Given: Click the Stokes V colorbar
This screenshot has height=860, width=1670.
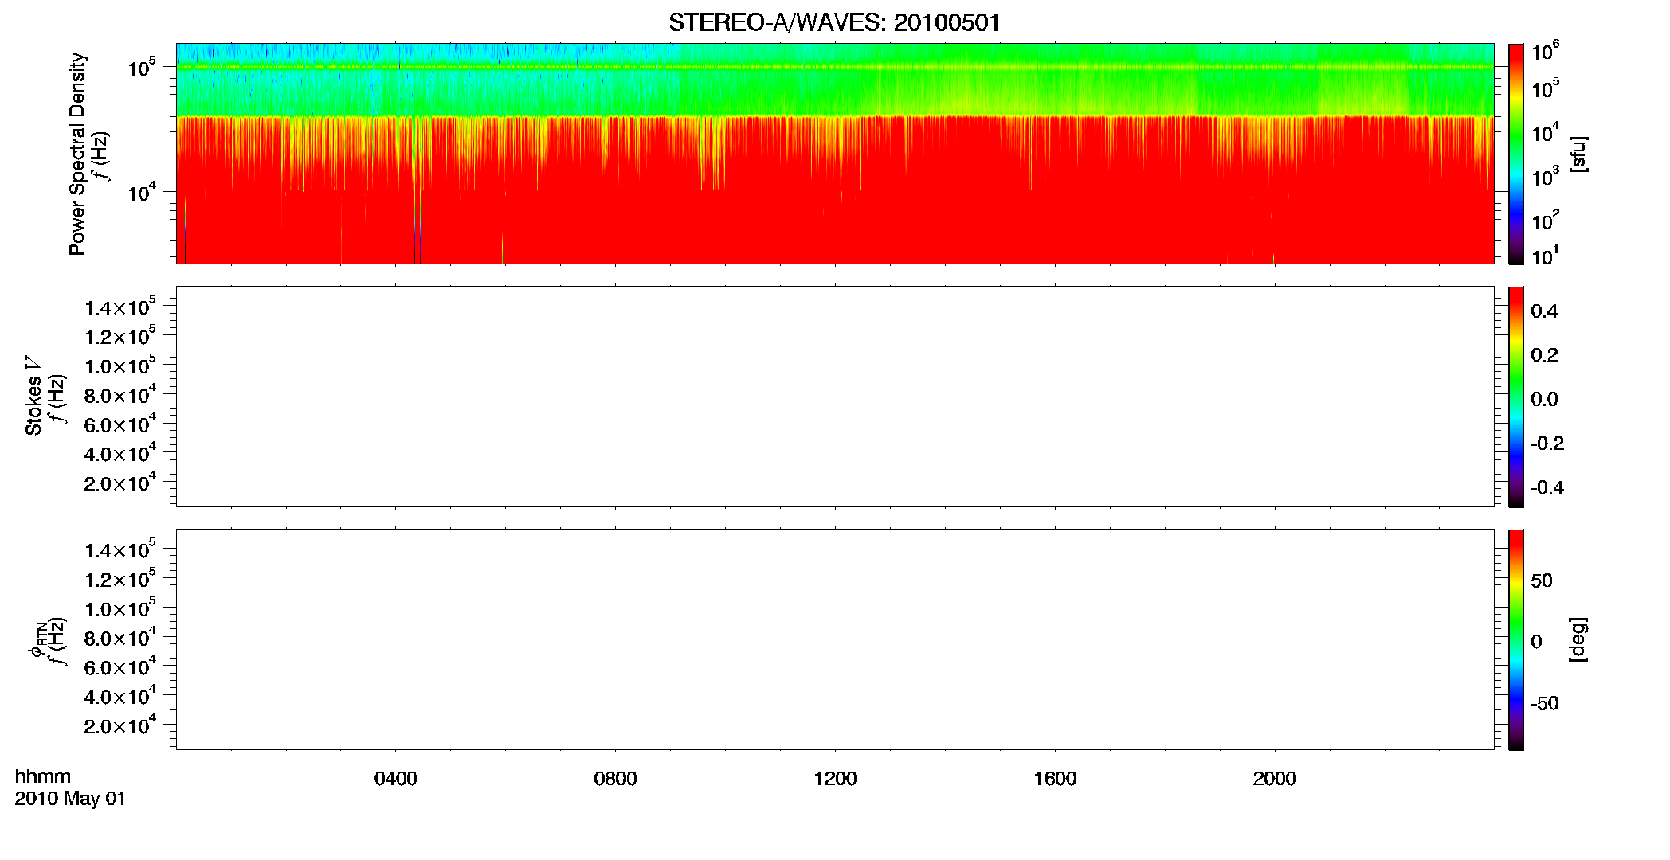Looking at the screenshot, I should coord(1516,397).
